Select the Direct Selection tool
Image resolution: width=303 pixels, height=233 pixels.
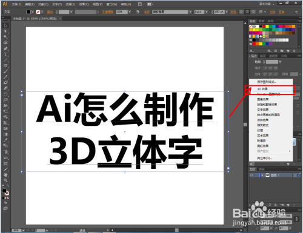[5, 31]
